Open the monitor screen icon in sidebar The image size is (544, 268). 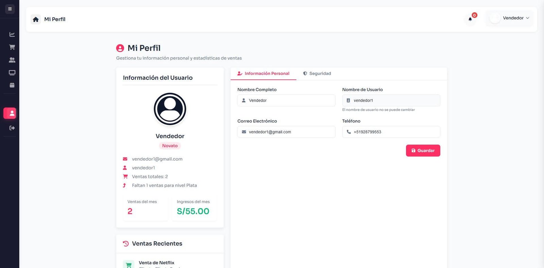(12, 72)
